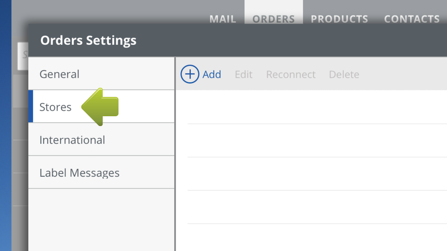Click Reconnect in the stores toolbar
Screen dimensions: 447x251
[291, 74]
